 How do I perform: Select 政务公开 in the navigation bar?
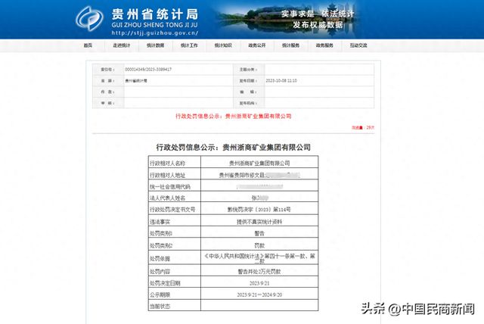257,45
